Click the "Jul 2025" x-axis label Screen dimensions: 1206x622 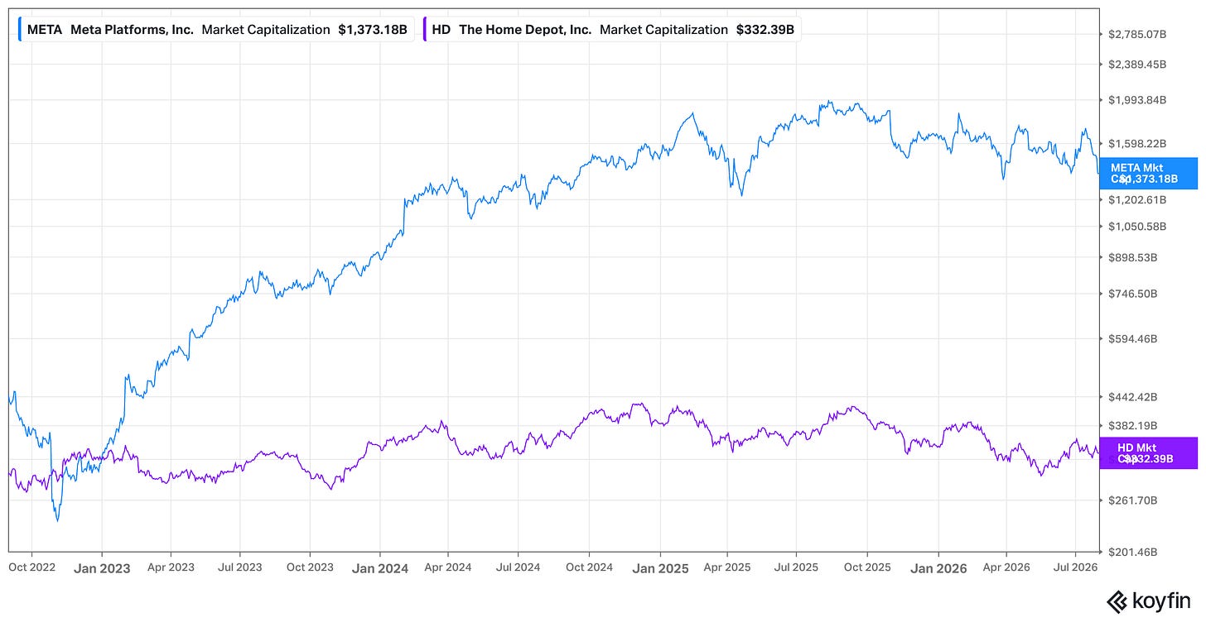pyautogui.click(x=796, y=567)
